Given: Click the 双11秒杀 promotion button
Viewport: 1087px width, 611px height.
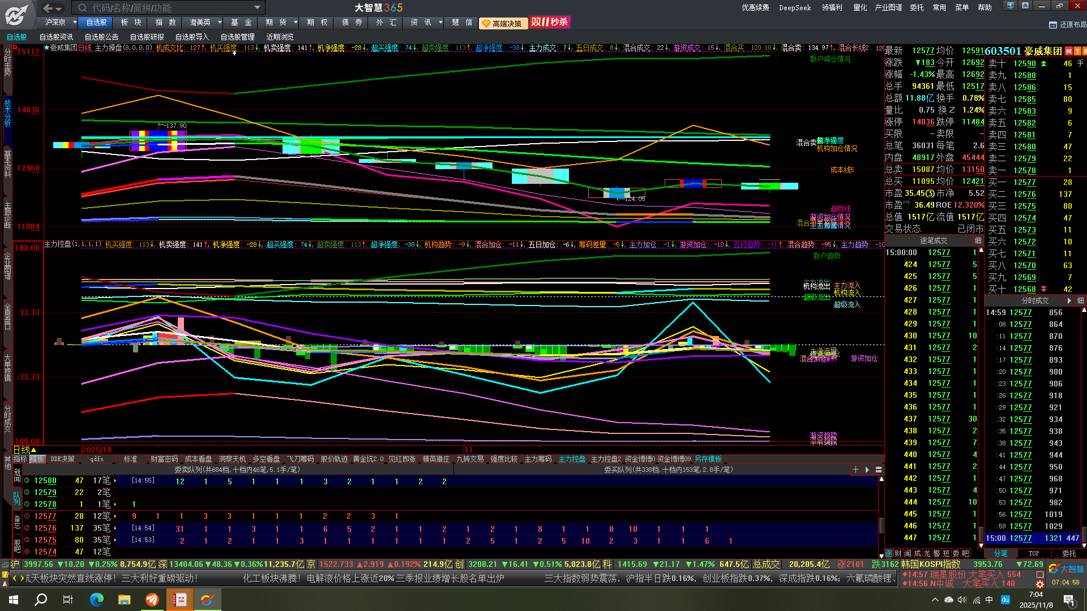Looking at the screenshot, I should [x=549, y=22].
